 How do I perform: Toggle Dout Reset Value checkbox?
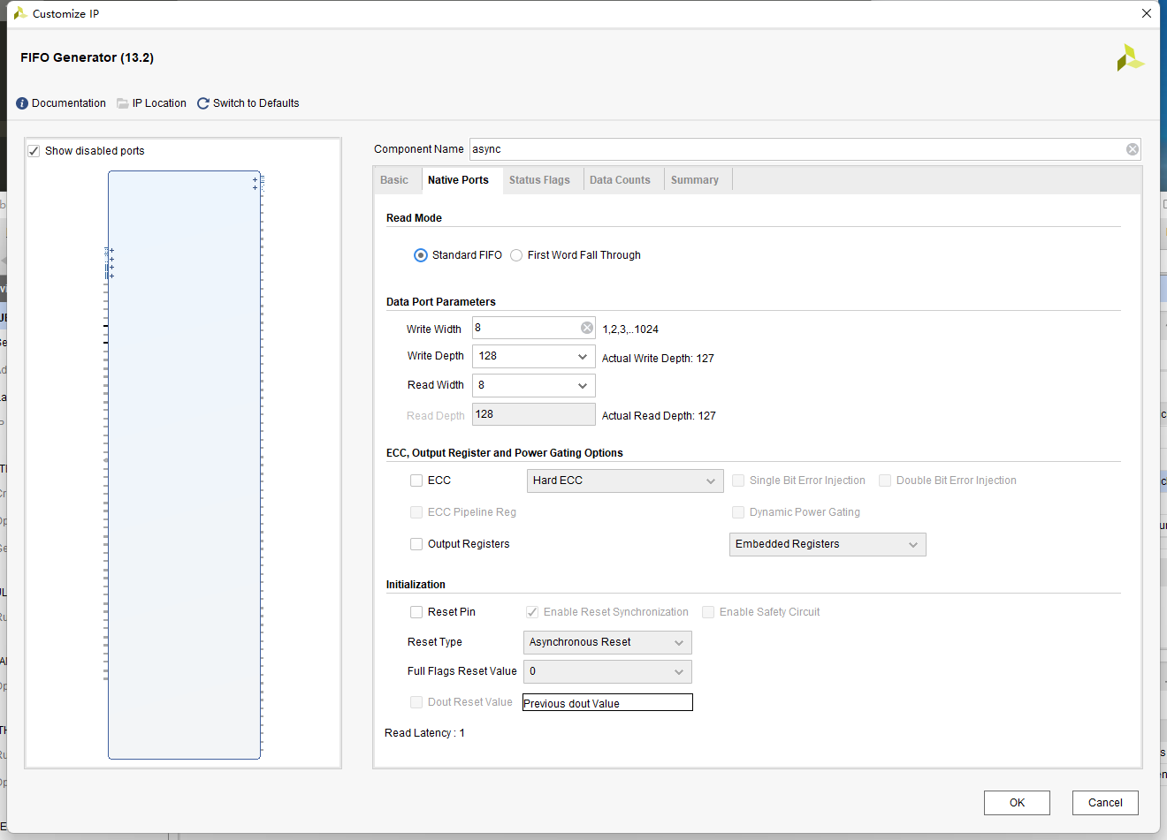coord(416,702)
